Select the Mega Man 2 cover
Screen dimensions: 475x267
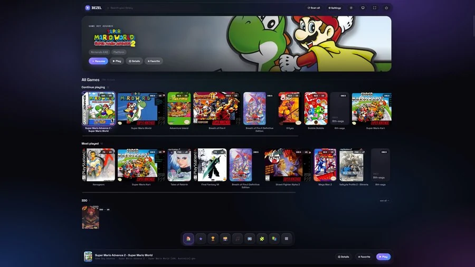tap(325, 165)
